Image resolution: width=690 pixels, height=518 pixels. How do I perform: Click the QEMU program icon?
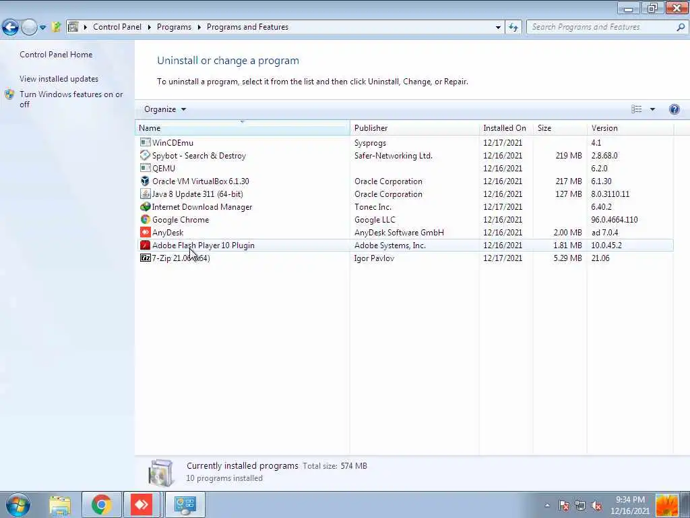146,168
